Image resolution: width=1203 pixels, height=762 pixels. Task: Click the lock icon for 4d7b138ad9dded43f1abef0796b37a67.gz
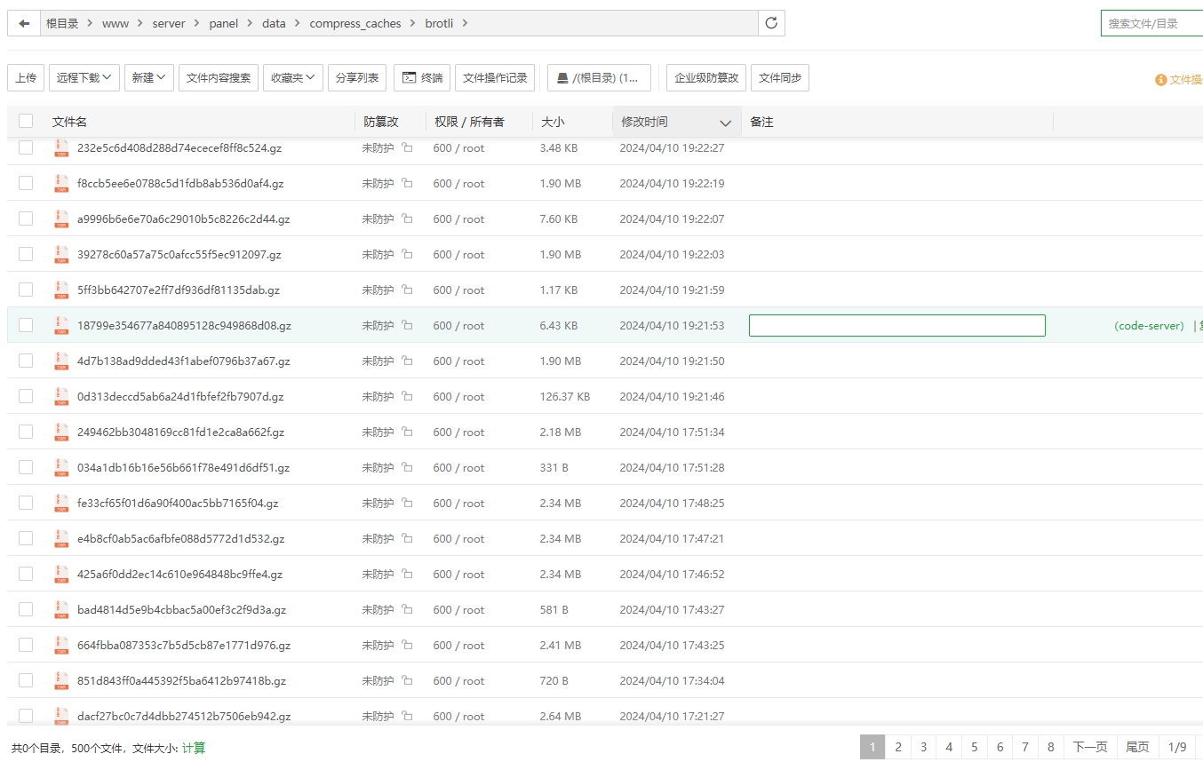407,361
